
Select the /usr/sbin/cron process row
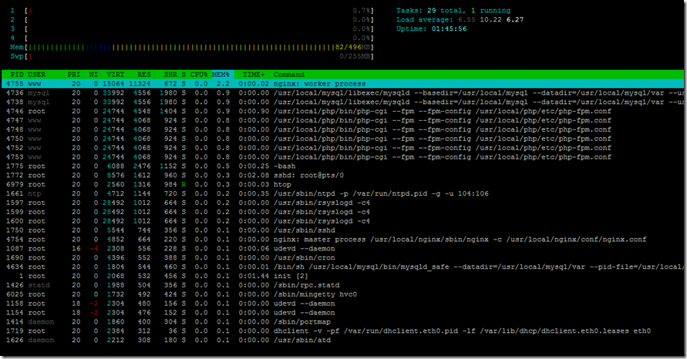click(342, 258)
